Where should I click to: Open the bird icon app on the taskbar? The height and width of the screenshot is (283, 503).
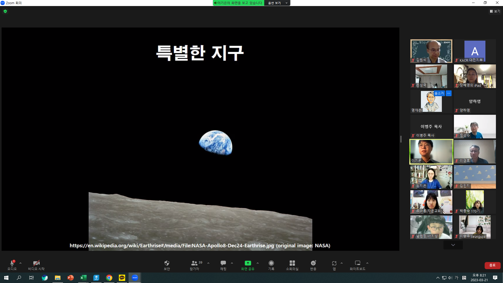click(45, 278)
